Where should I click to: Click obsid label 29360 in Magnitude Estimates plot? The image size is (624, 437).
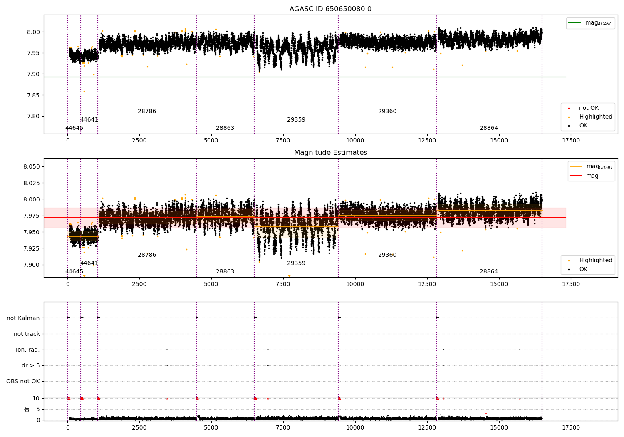click(387, 255)
